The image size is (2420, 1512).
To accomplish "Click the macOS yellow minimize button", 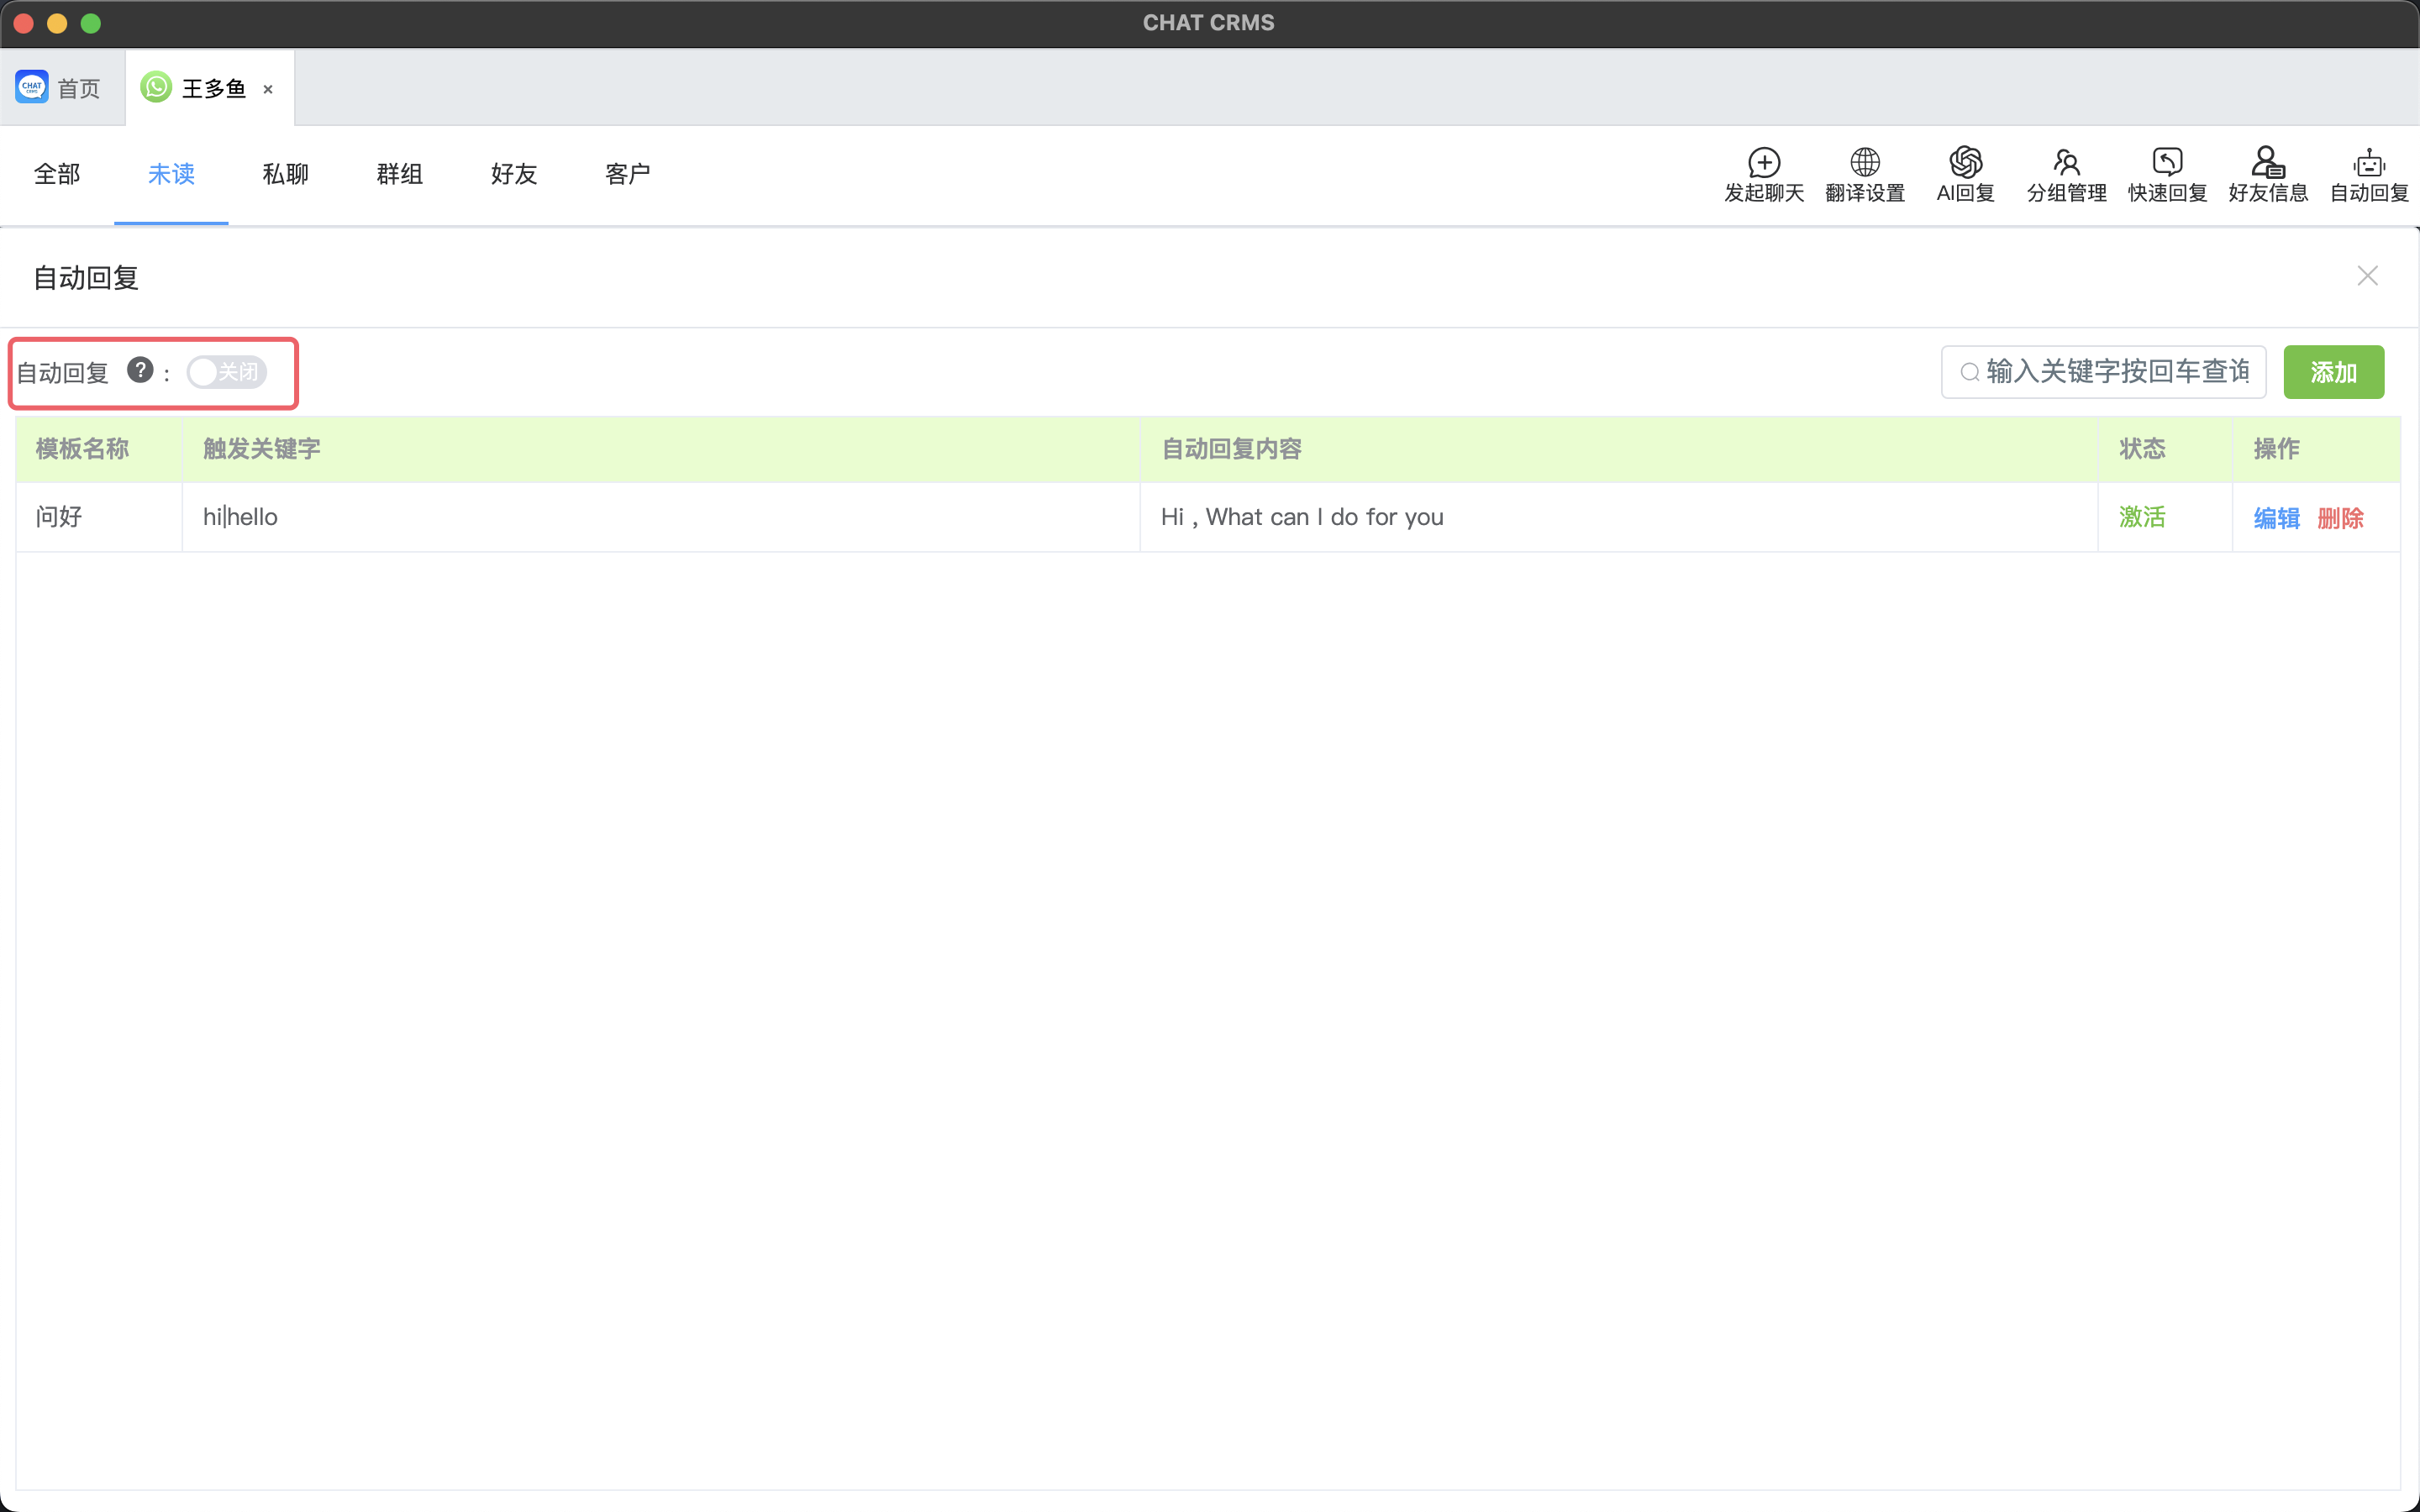I will pos(57,23).
